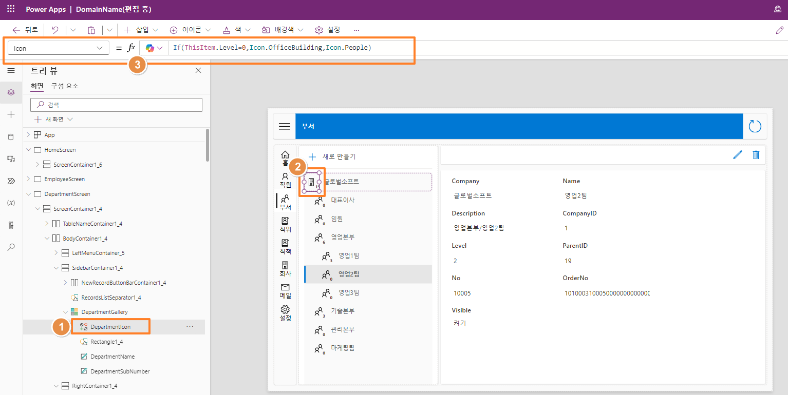The width and height of the screenshot is (788, 395).
Task: Switch to the 화면 tab
Action: click(x=37, y=86)
